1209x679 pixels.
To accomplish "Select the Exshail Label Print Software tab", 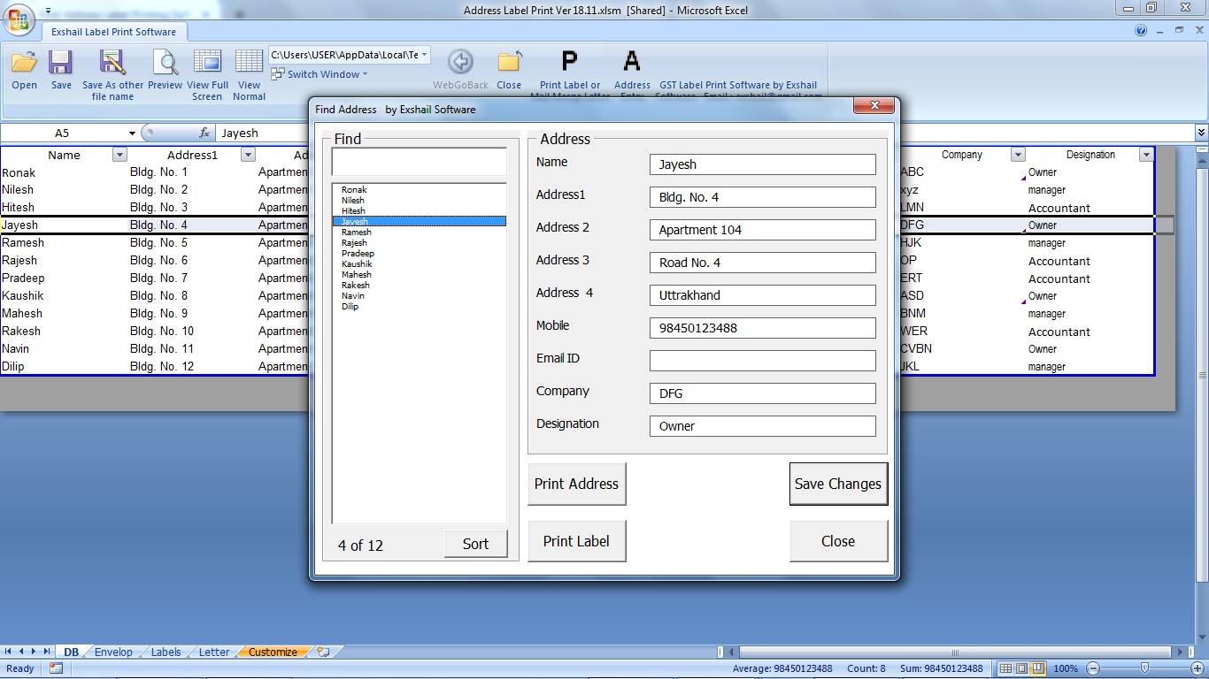I will pyautogui.click(x=113, y=32).
